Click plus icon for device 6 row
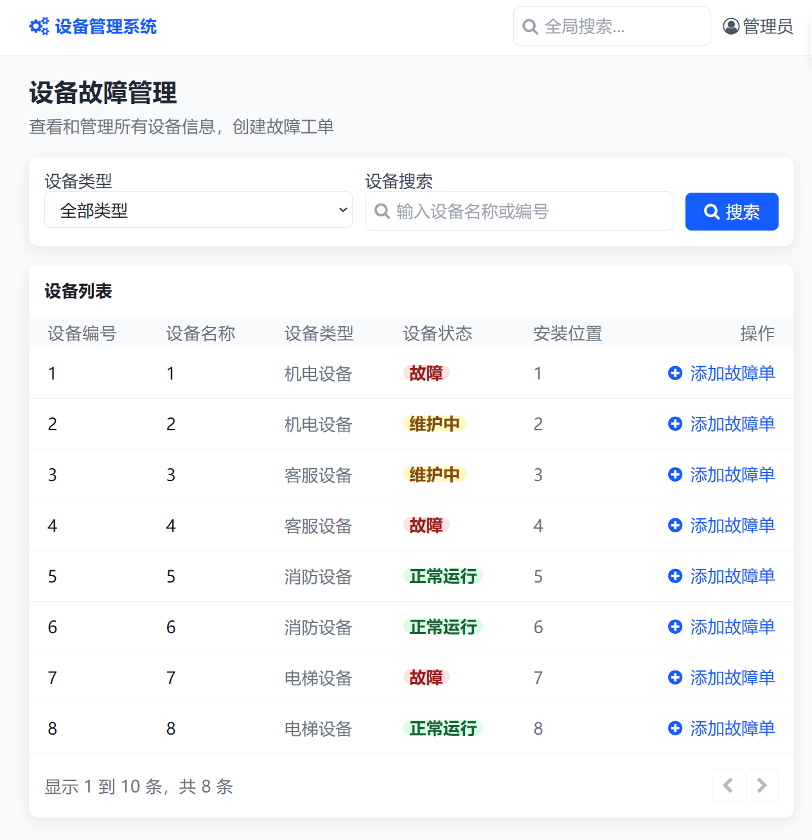The width and height of the screenshot is (812, 840). 675,627
